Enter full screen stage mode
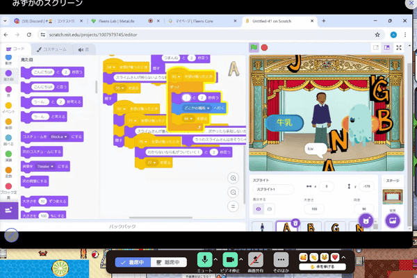Viewport: 417px width, 278px height. (399, 48)
